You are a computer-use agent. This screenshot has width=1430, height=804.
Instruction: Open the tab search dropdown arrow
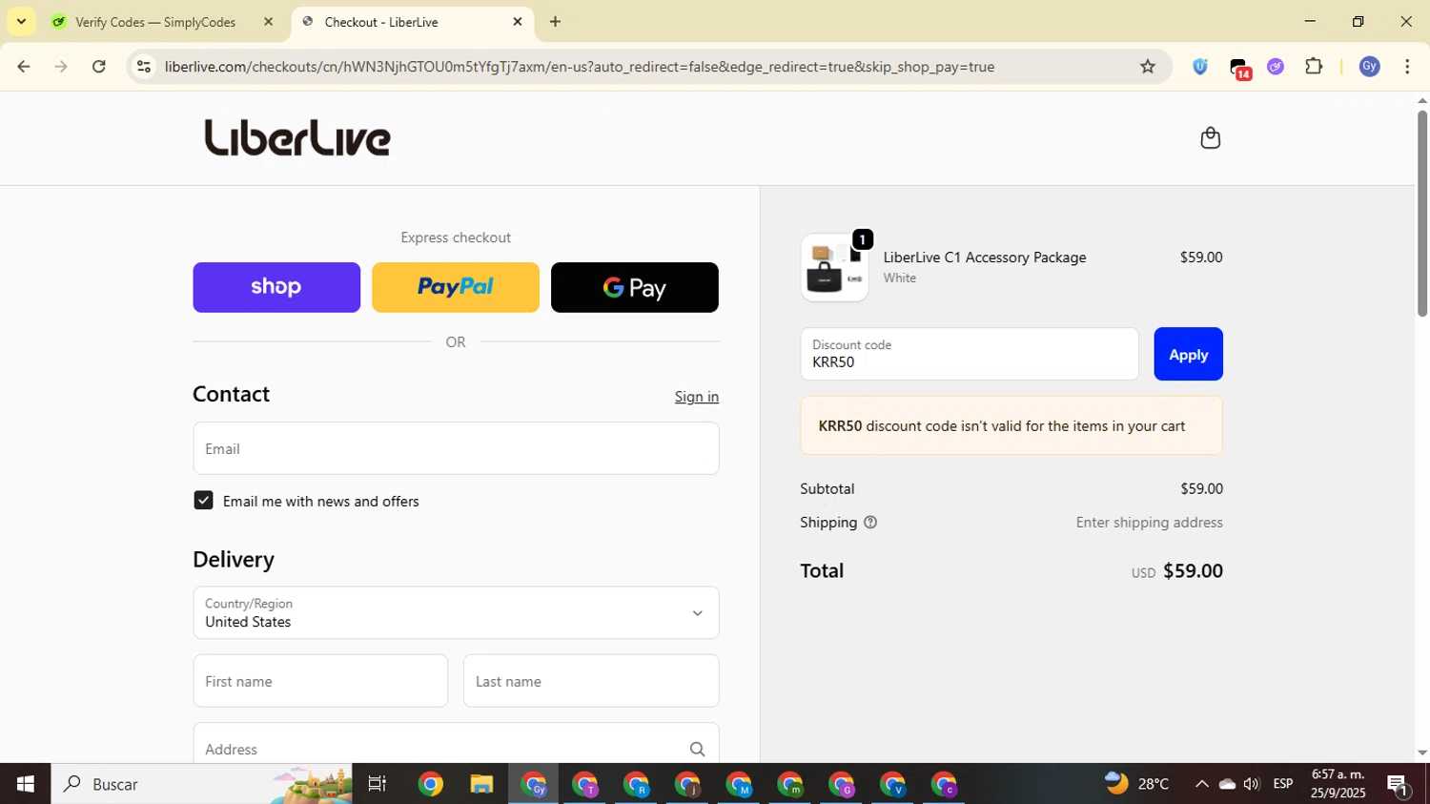(21, 21)
